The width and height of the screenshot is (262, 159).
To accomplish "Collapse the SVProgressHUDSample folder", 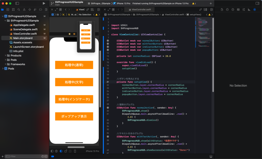I will point(5,20).
